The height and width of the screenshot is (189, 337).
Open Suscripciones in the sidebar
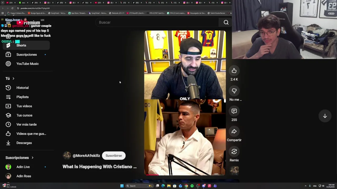click(x=26, y=55)
